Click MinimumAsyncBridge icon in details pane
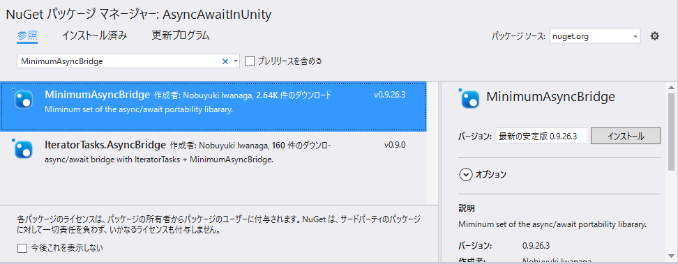The height and width of the screenshot is (264, 678). (x=469, y=98)
